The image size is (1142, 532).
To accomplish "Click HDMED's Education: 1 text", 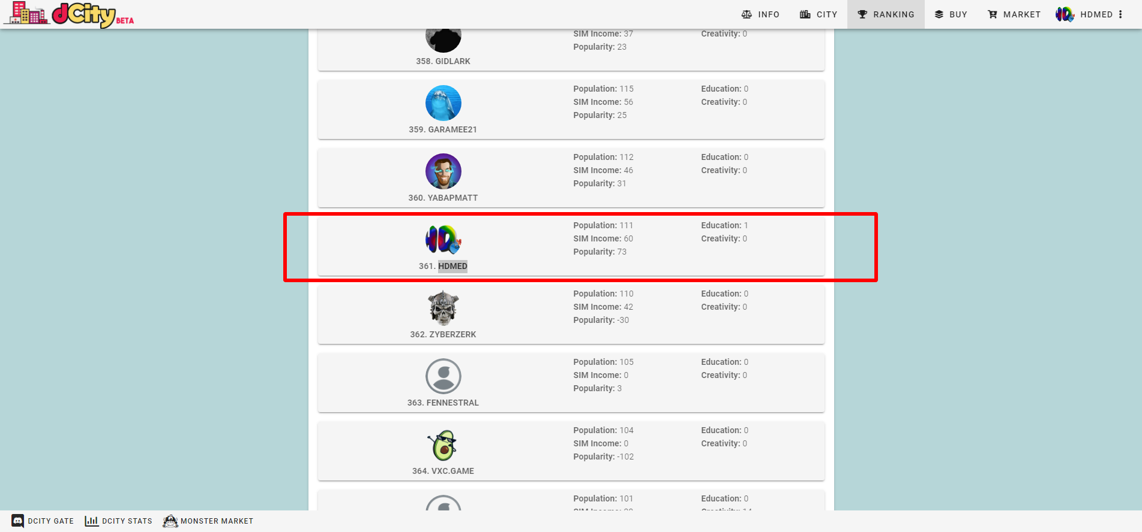I will (x=724, y=225).
